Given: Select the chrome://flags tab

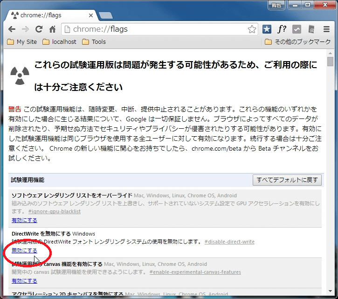Looking at the screenshot, I should tap(52, 15).
